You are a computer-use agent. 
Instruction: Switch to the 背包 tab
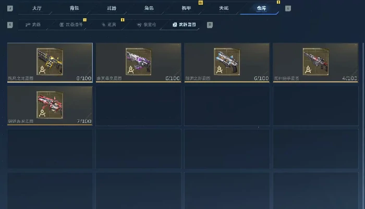(x=74, y=8)
